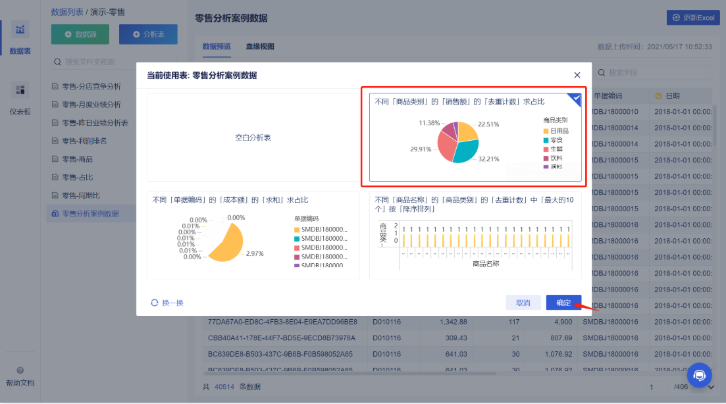Open 零售-商品 in the list
Screen dimensions: 726x404
click(77, 159)
